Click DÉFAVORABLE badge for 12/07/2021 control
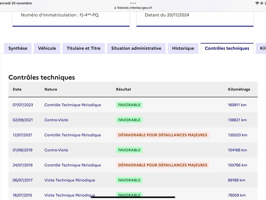The image size is (266, 200). pyautogui.click(x=163, y=135)
